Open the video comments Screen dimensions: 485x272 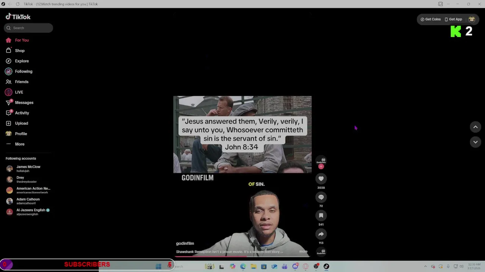(x=321, y=197)
